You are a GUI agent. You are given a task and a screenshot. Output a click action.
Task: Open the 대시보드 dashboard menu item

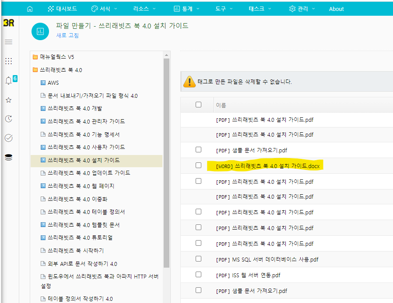click(62, 9)
